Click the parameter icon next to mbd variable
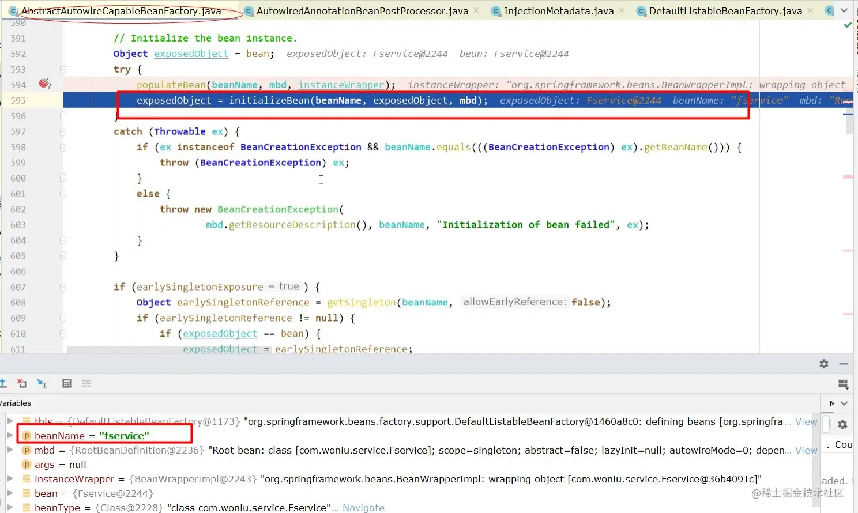 click(x=27, y=450)
